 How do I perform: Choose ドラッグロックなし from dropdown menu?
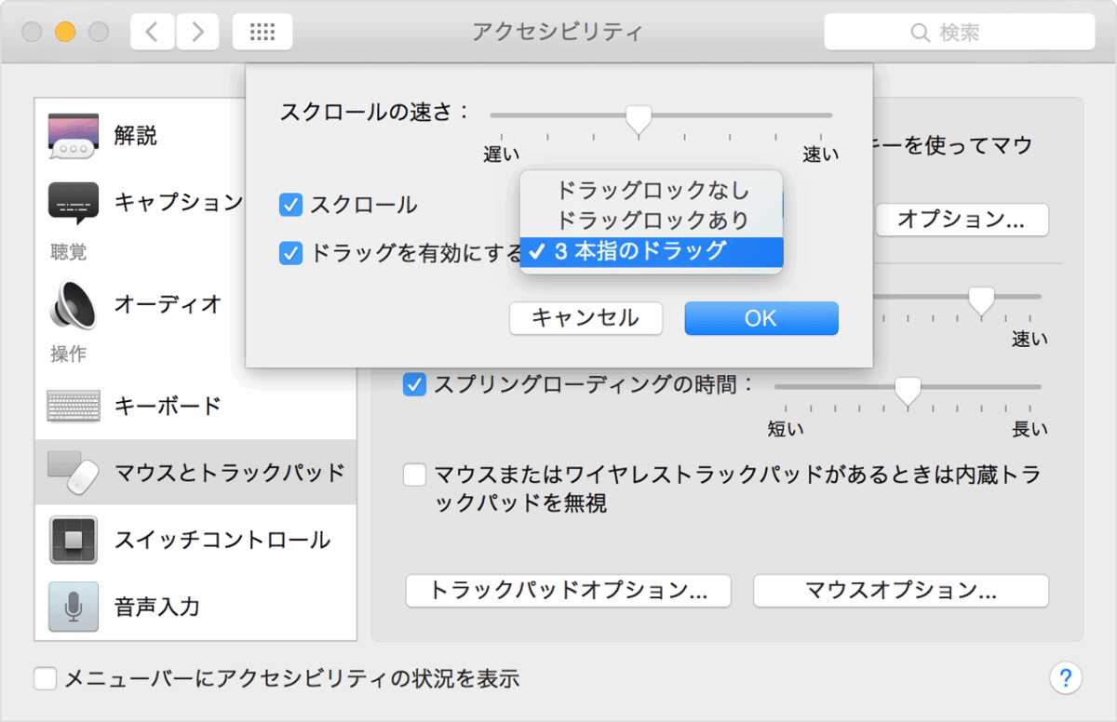(x=652, y=191)
